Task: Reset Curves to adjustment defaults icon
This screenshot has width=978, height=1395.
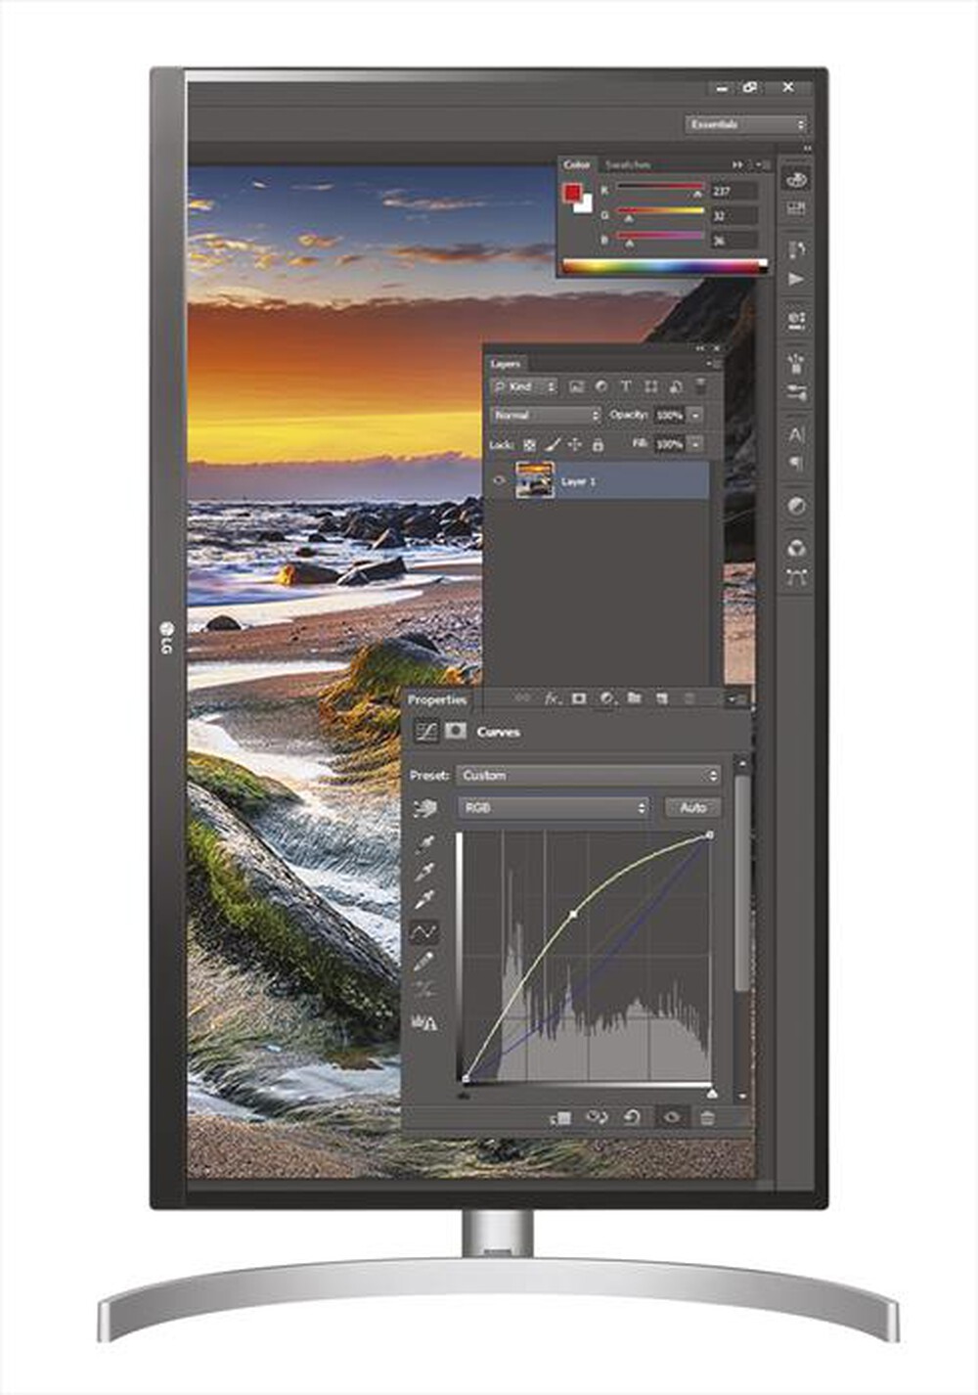Action: 632,1117
